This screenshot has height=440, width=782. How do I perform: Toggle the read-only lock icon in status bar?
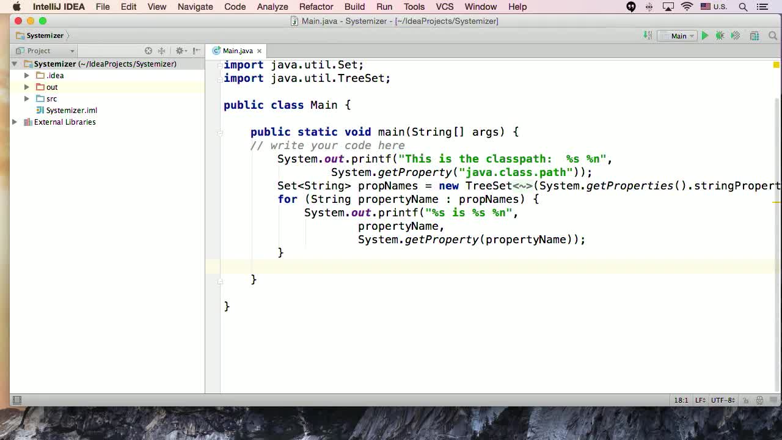click(x=745, y=400)
